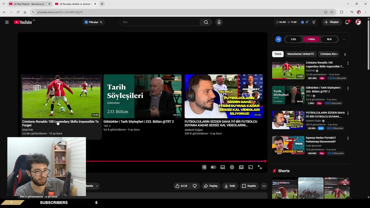
Task: Switch to Real Madrid - Barcelona browser tab
Action: pos(30,4)
